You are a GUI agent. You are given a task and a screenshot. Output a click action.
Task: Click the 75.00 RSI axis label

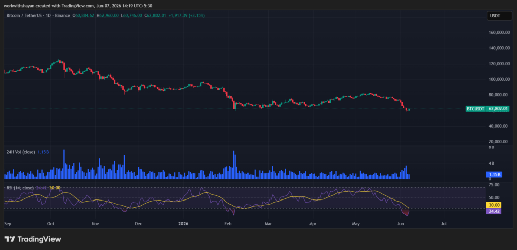pos(494,185)
